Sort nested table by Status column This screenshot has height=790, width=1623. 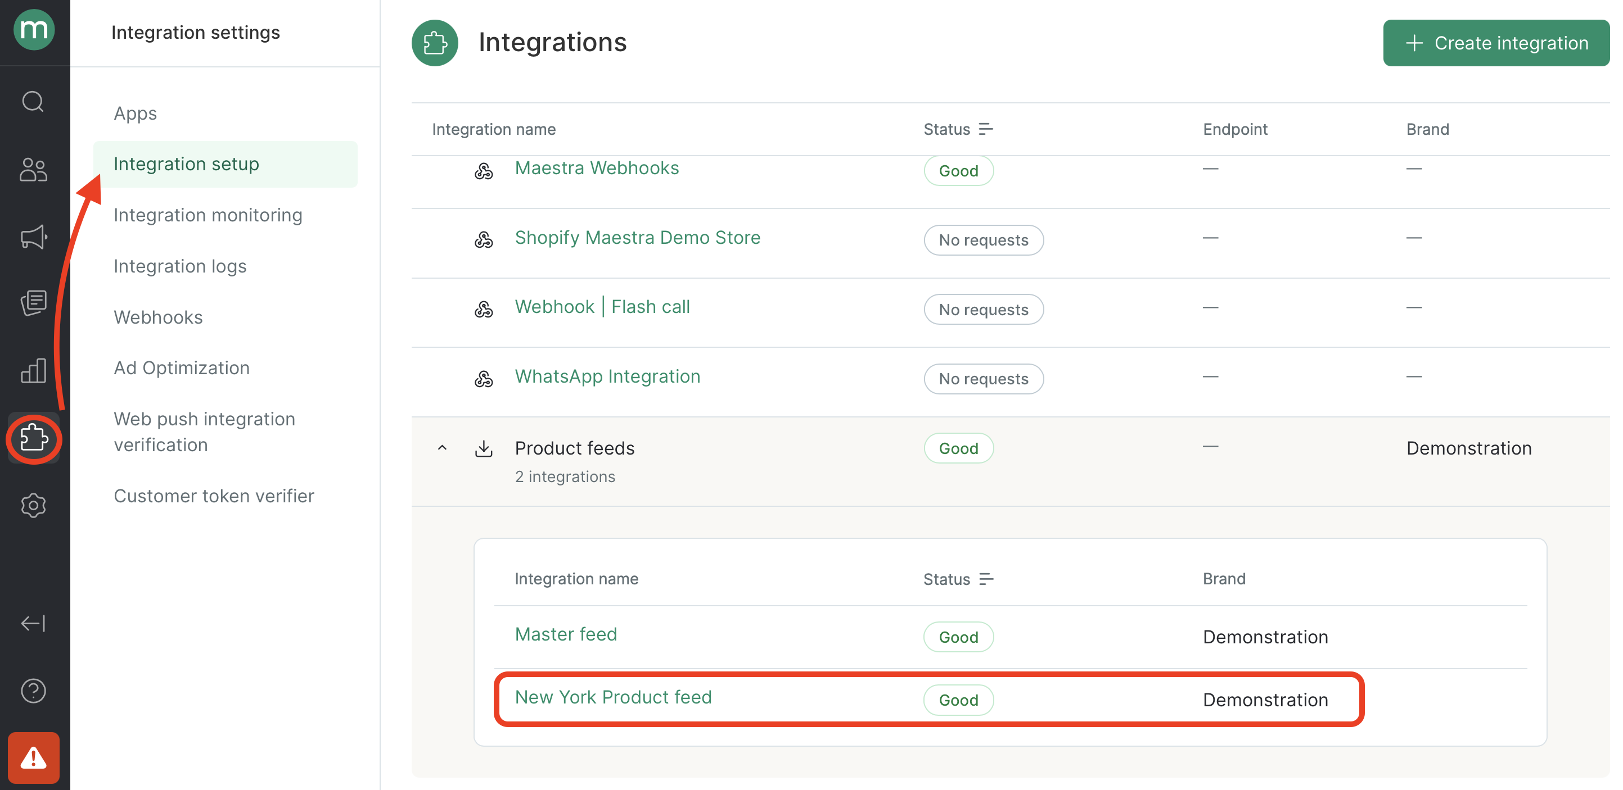coord(958,579)
